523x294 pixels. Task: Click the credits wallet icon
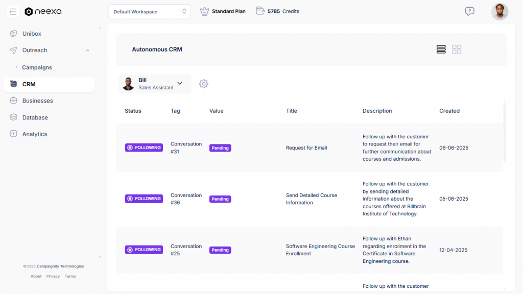pyautogui.click(x=260, y=11)
